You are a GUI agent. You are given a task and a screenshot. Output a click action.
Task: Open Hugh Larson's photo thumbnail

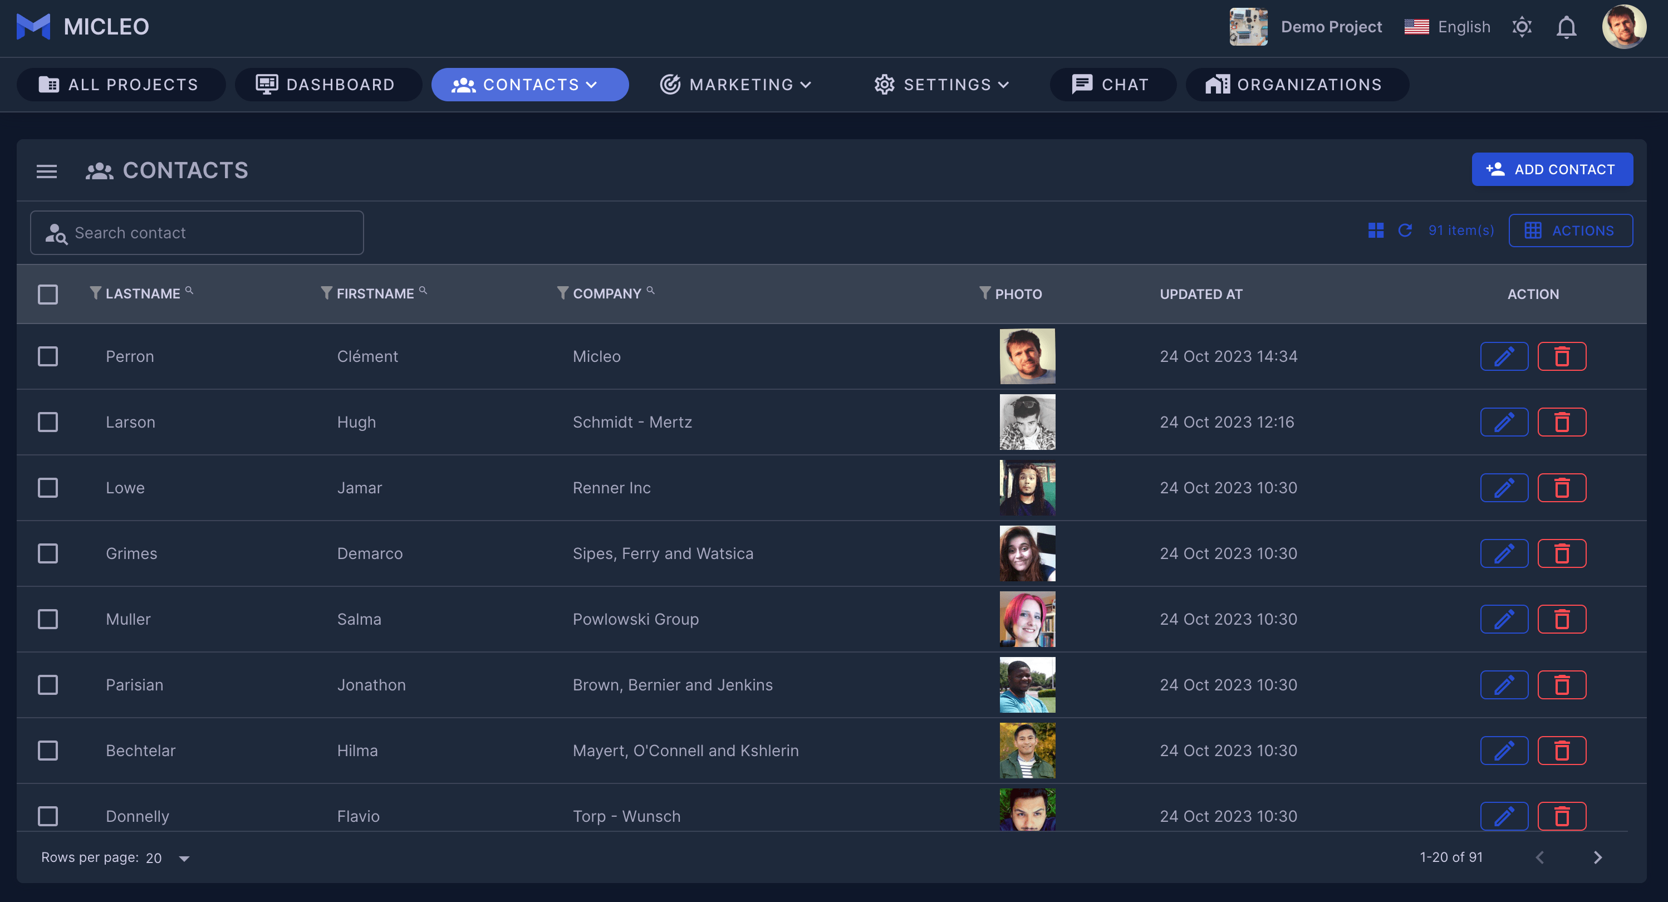(x=1027, y=422)
